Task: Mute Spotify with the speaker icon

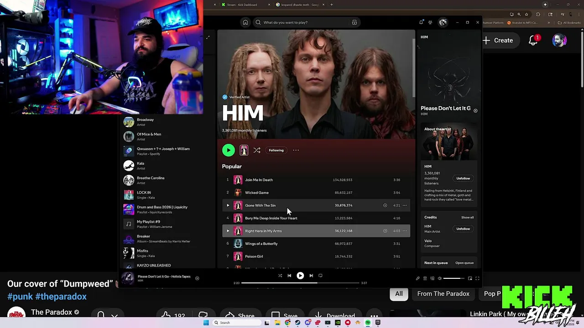Action: (440, 278)
